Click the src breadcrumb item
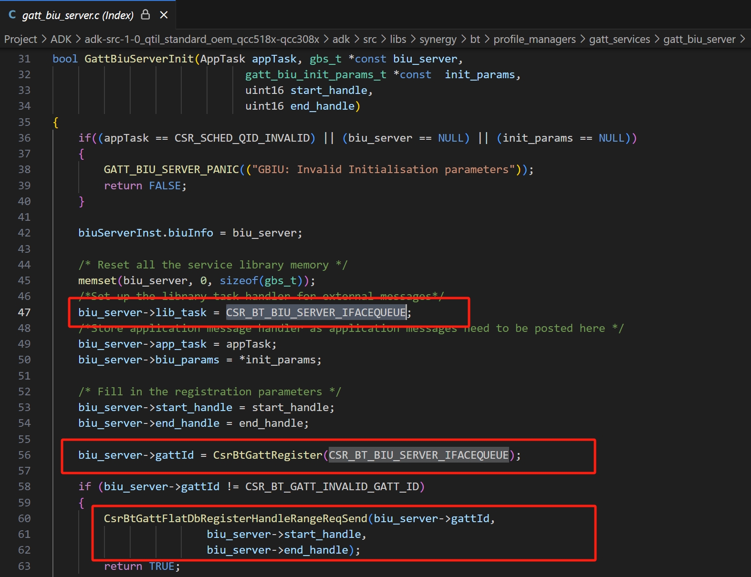751x577 pixels. point(370,39)
